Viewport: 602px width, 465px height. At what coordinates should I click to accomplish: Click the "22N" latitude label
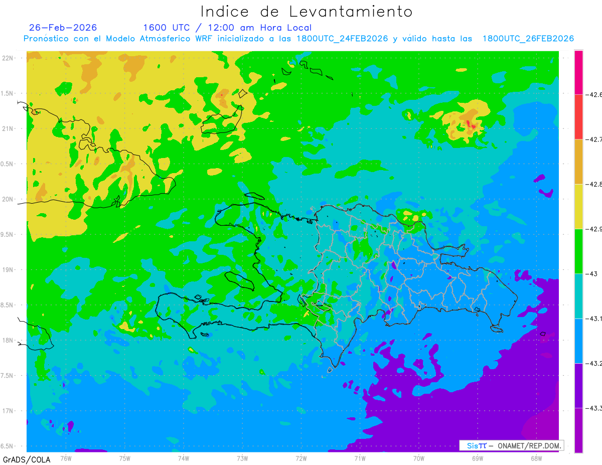click(x=8, y=58)
